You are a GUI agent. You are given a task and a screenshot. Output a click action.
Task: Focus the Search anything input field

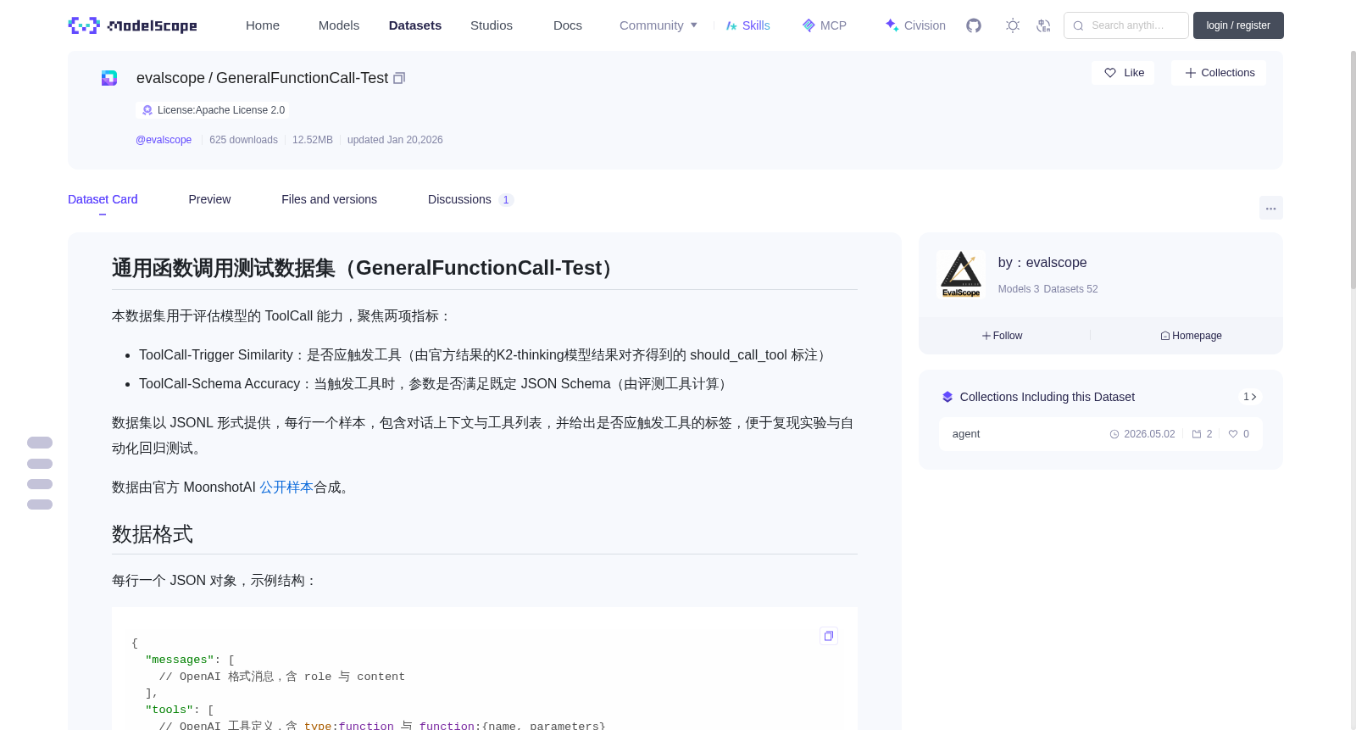pos(1126,25)
